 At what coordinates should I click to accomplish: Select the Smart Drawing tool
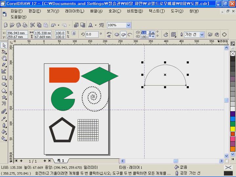[4, 71]
